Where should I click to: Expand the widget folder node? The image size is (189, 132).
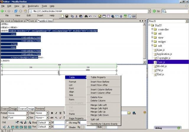click(152, 42)
